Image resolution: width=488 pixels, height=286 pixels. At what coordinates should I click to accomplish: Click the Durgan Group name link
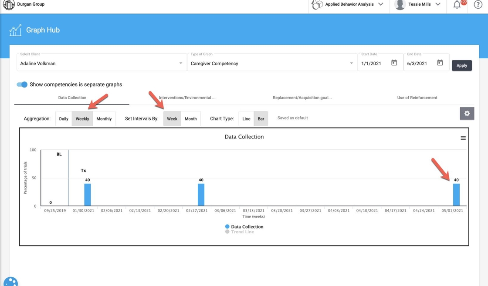(x=31, y=4)
